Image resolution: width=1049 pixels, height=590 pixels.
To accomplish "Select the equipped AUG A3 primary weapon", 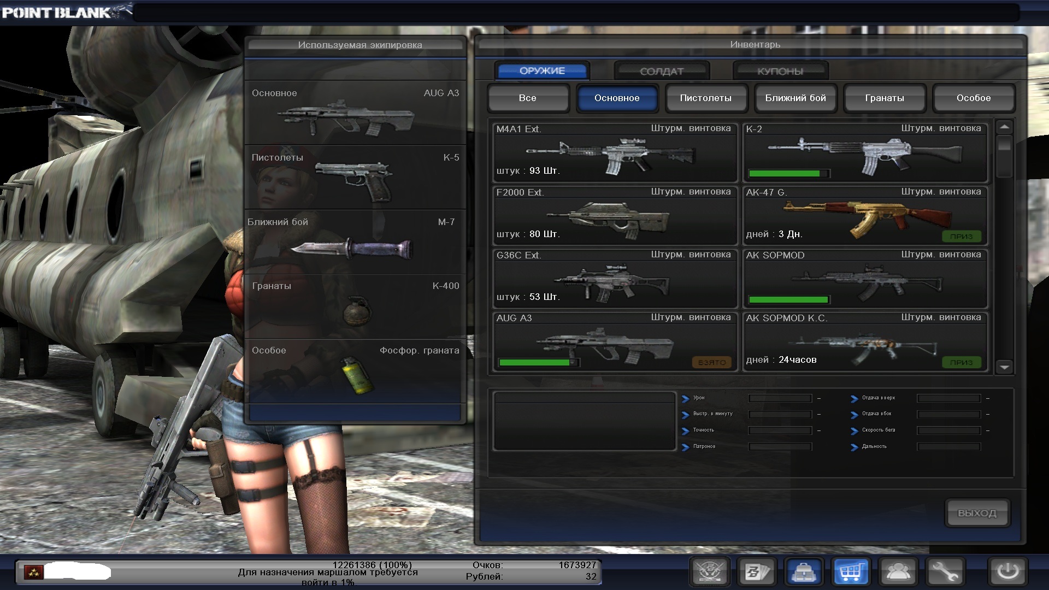I will pos(355,113).
